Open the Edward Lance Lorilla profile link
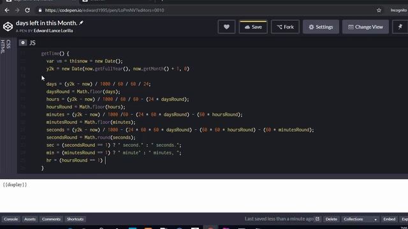The image size is (408, 229). coord(53,31)
